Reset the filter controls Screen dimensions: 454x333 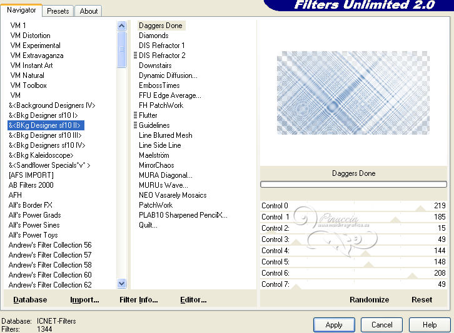[x=422, y=300]
